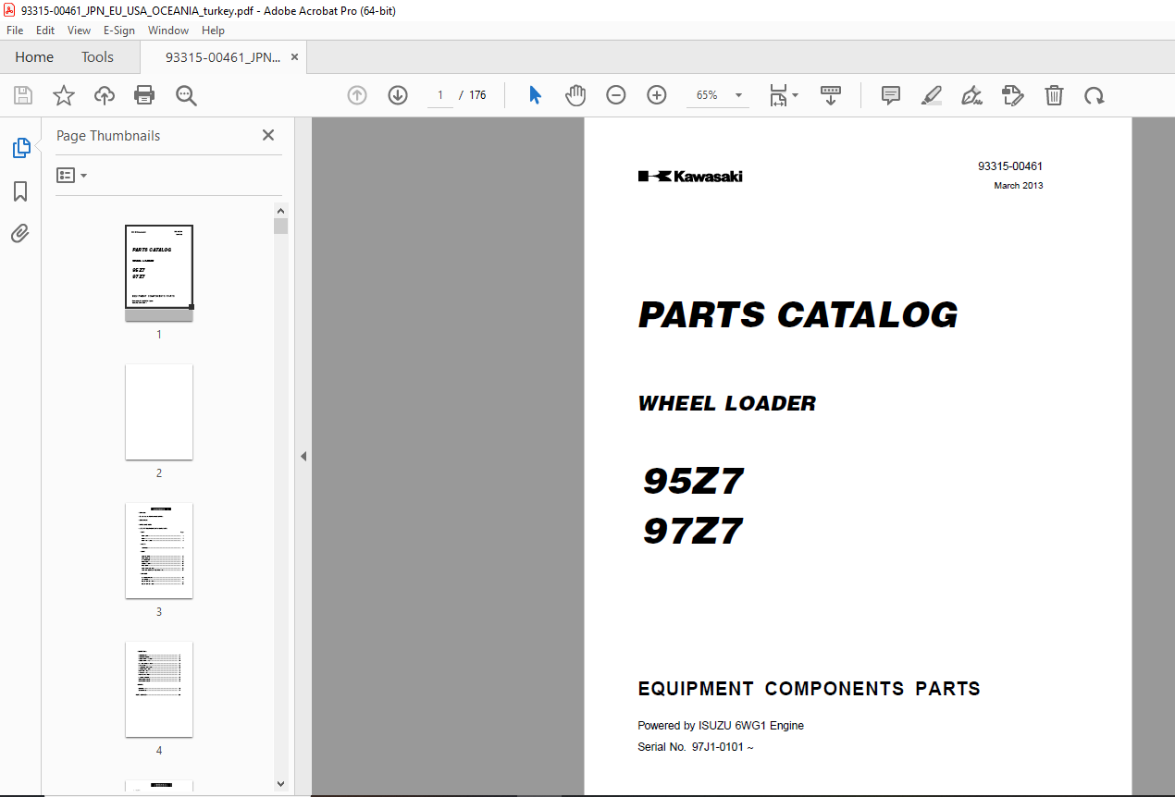The width and height of the screenshot is (1175, 797).
Task: Add a comment note icon
Action: pyautogui.click(x=891, y=95)
